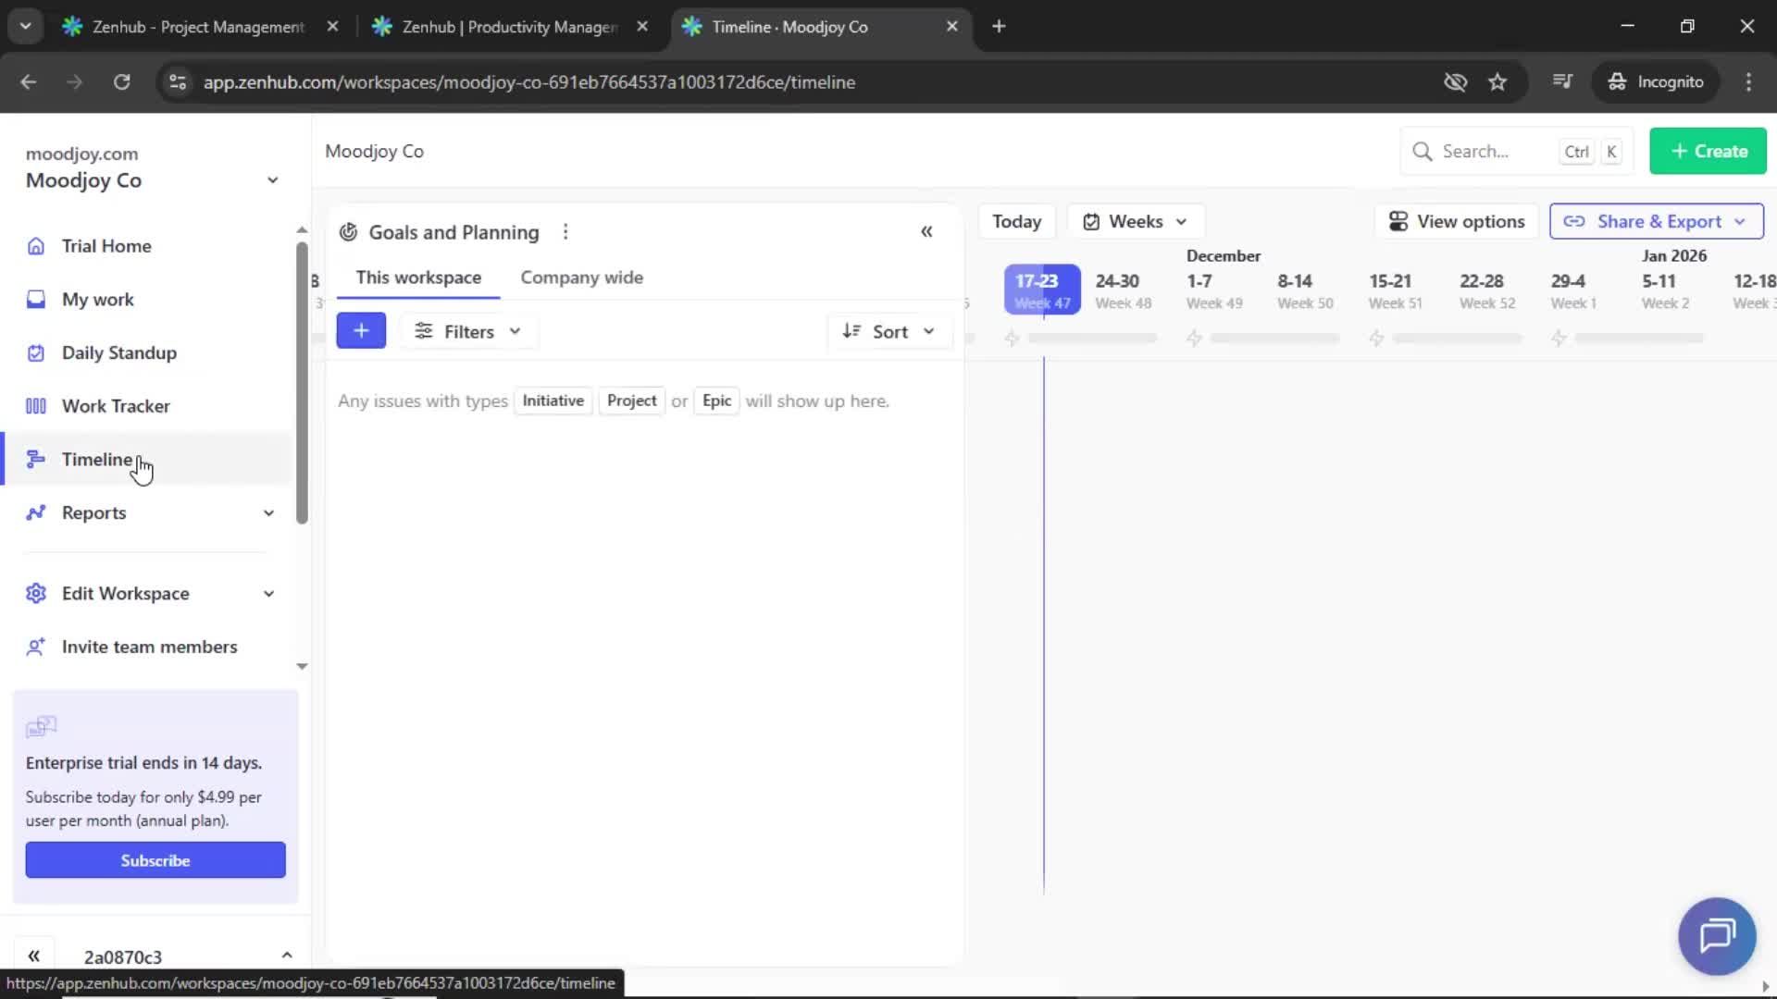The width and height of the screenshot is (1777, 999).
Task: Select the Timeline sidebar icon
Action: click(x=35, y=458)
